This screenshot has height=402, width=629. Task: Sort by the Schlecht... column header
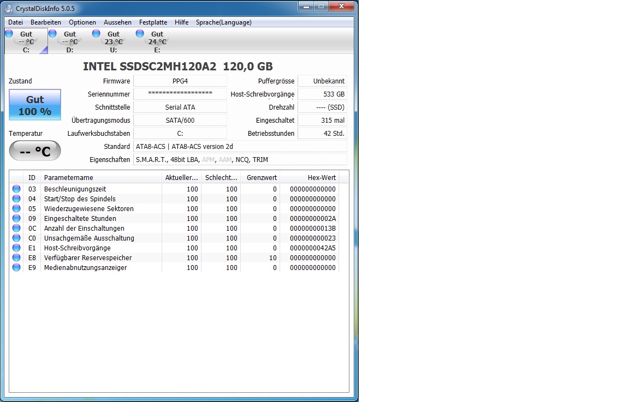pos(221,178)
